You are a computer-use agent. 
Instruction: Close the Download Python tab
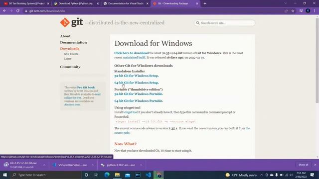point(98,3)
